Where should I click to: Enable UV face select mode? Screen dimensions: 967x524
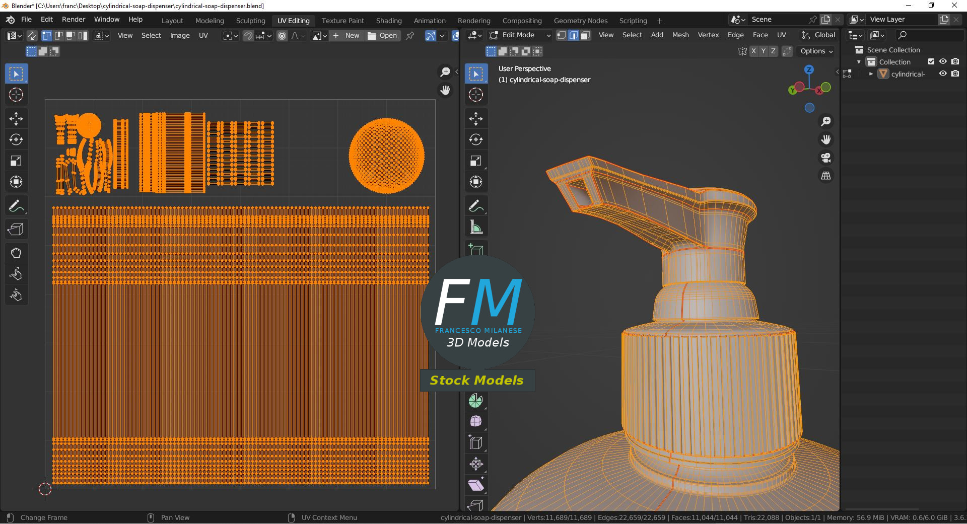pos(71,36)
